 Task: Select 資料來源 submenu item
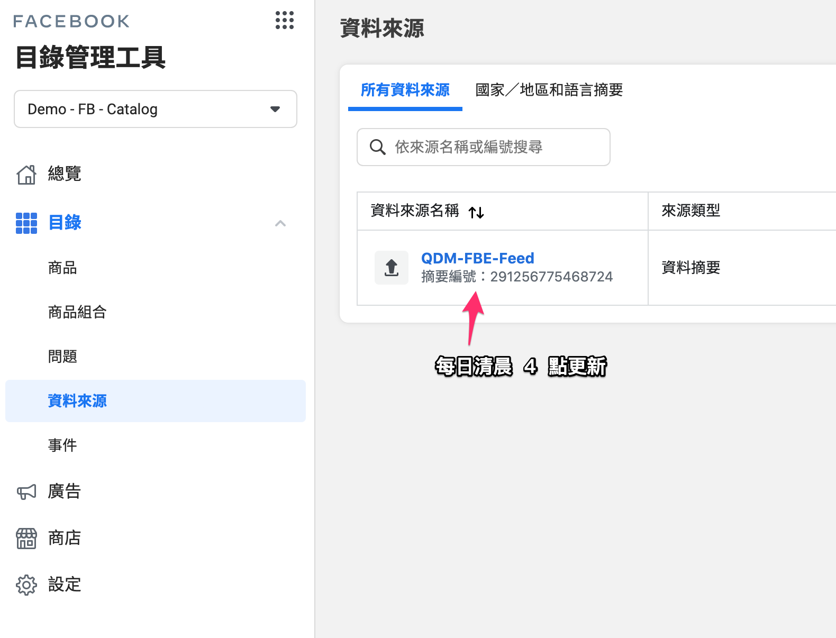click(156, 401)
